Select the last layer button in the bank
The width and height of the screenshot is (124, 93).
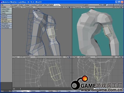(120, 5)
